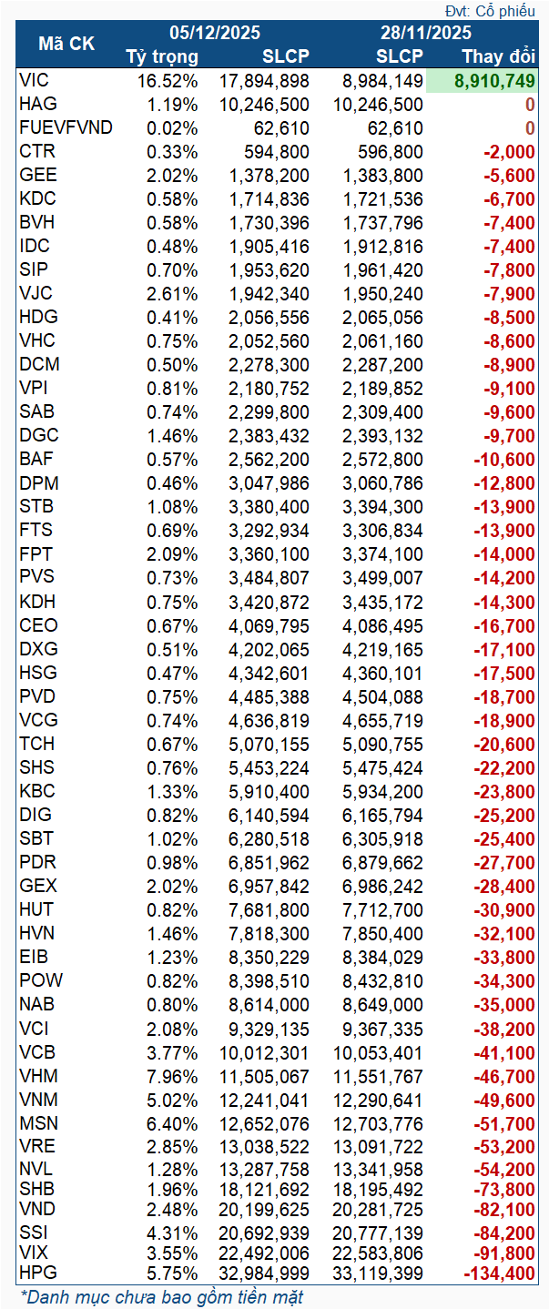The height and width of the screenshot is (1309, 549).
Task: Click the HAG zero change value
Action: 529,104
